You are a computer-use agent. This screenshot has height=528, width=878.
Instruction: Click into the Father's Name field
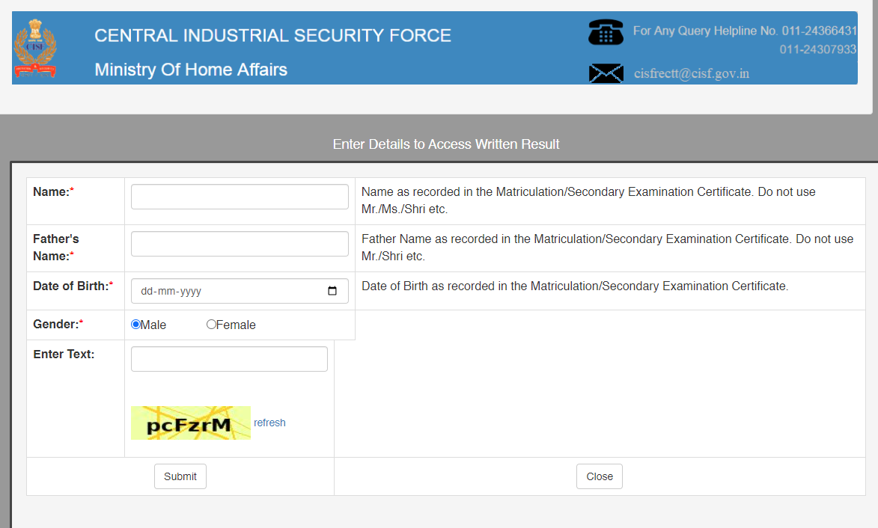[x=240, y=244]
